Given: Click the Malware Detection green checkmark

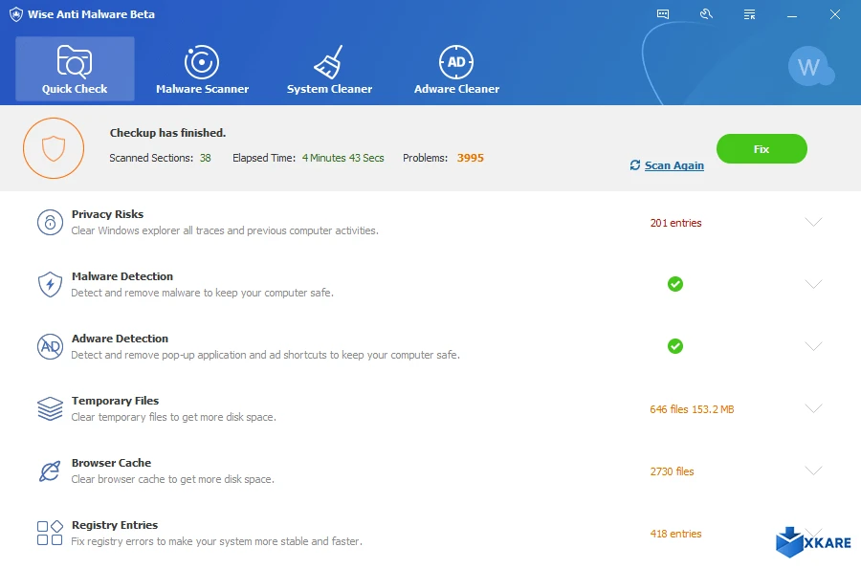Looking at the screenshot, I should pyautogui.click(x=675, y=284).
